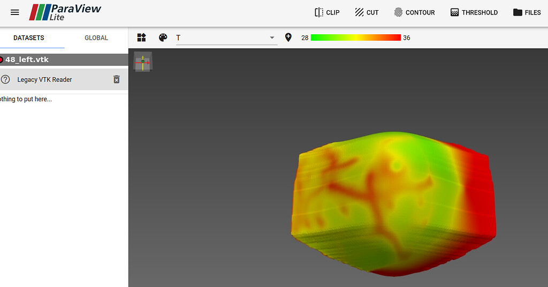This screenshot has height=287, width=548.
Task: Switch to the Global tab
Action: coord(96,38)
